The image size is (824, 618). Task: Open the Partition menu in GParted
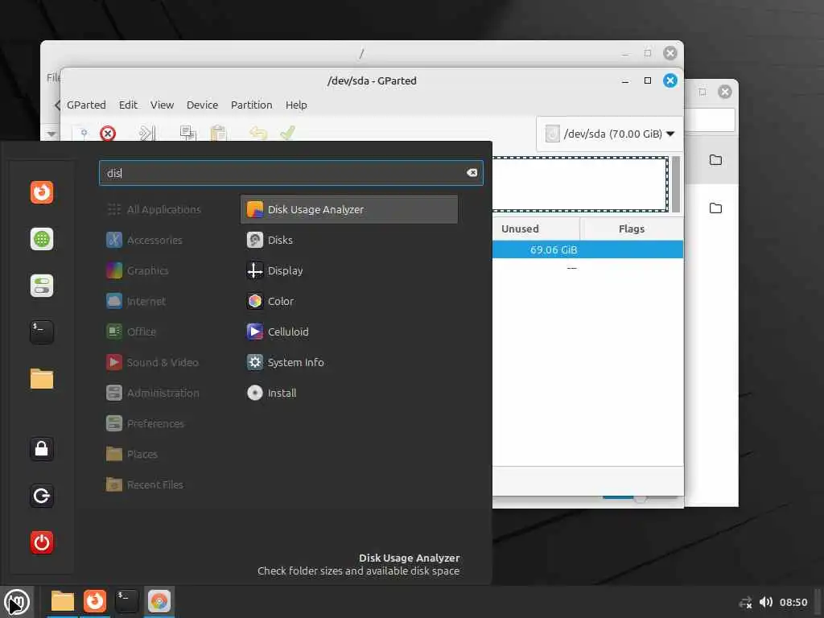tap(252, 105)
